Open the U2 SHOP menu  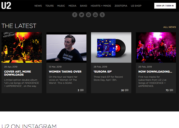pyautogui.click(x=136, y=6)
